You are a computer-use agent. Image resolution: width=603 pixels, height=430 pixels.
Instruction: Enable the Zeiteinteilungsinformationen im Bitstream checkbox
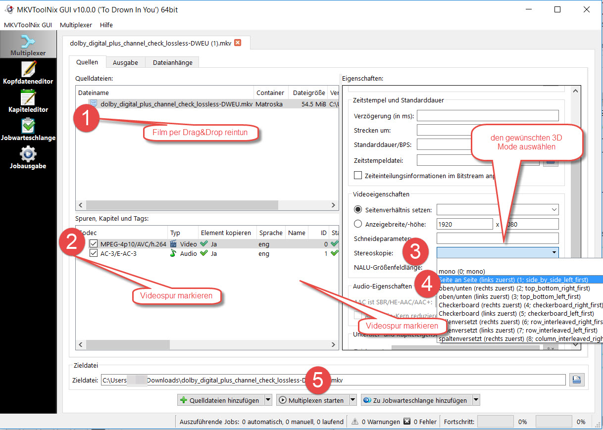[358, 175]
